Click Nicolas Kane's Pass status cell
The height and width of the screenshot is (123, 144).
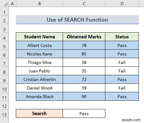pos(122,54)
